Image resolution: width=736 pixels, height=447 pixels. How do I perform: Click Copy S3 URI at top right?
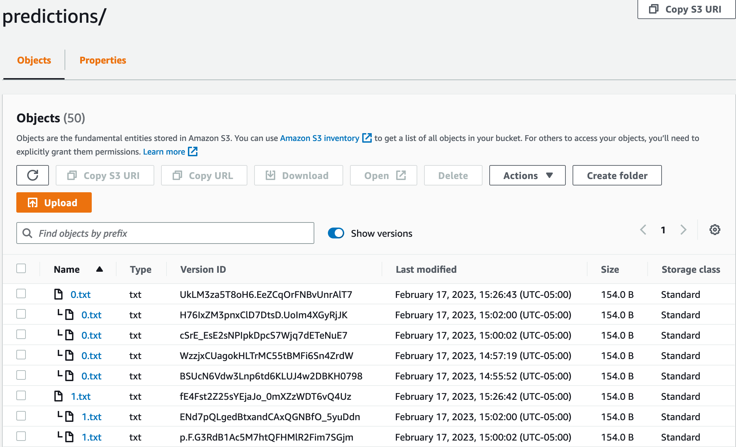pos(686,9)
